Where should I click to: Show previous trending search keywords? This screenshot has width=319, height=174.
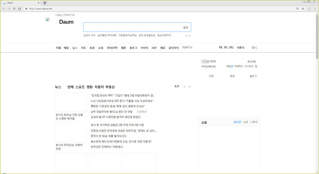[x=186, y=36]
